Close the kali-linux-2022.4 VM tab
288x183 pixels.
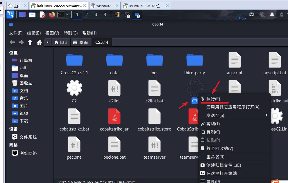85,6
